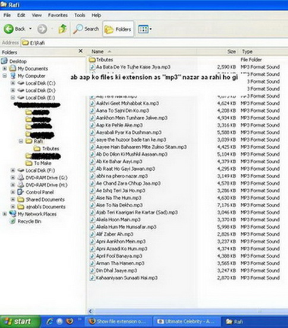
Task: Select Local Disk (C:) drive icon
Action: click(x=21, y=83)
